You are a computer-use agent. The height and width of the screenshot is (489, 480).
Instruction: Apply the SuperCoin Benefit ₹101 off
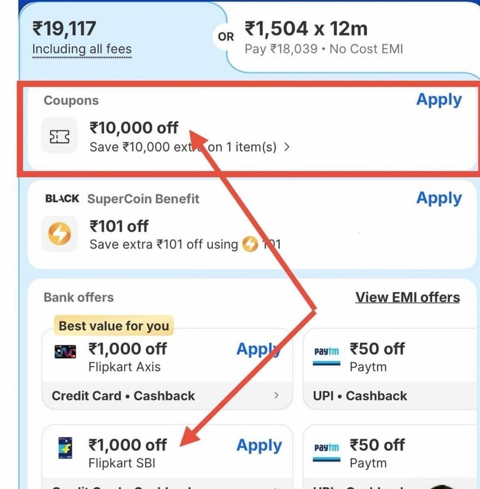point(439,198)
